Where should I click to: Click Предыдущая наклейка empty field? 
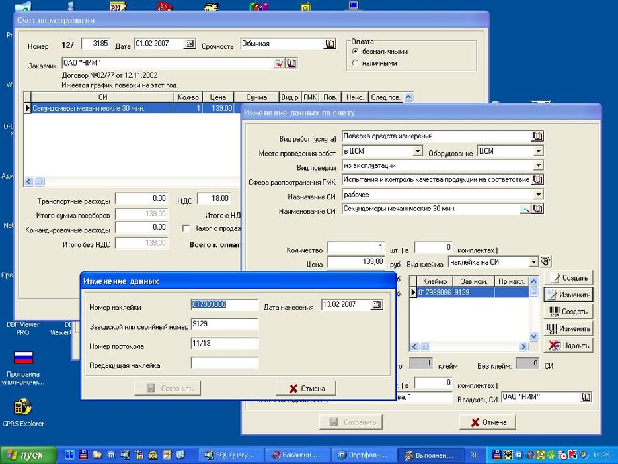pos(224,363)
